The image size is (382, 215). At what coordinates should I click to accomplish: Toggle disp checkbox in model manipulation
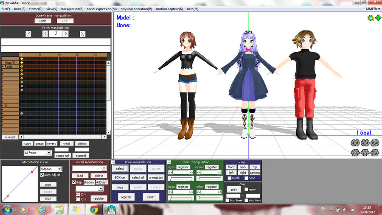point(74,182)
